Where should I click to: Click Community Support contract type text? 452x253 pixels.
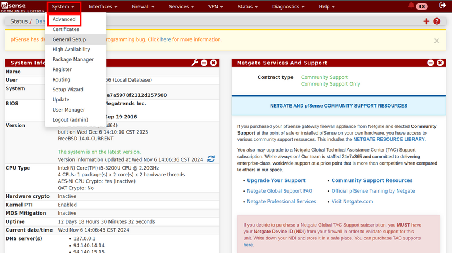324,77
